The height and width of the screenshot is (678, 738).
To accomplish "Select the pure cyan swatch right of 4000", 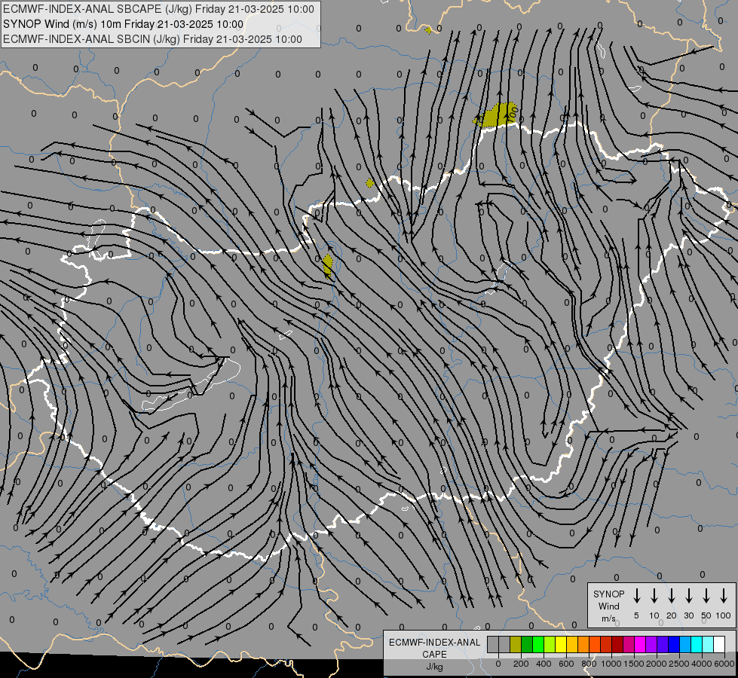I will (x=697, y=644).
